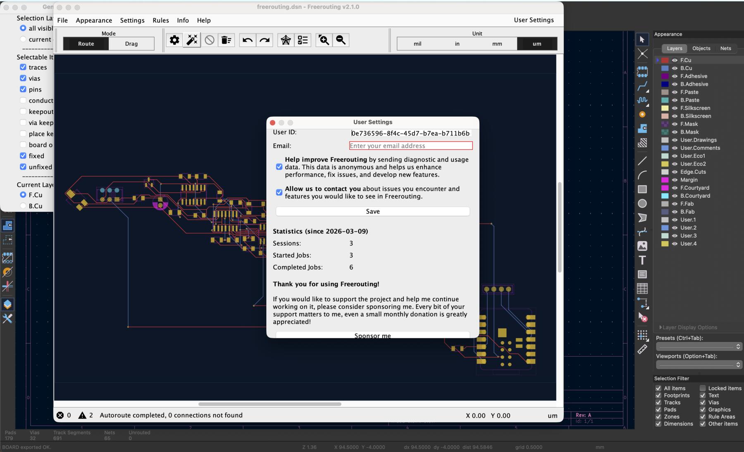The height and width of the screenshot is (452, 744).
Task: Click the cancel/stop circle icon in Freerouting toolbar
Action: [210, 40]
